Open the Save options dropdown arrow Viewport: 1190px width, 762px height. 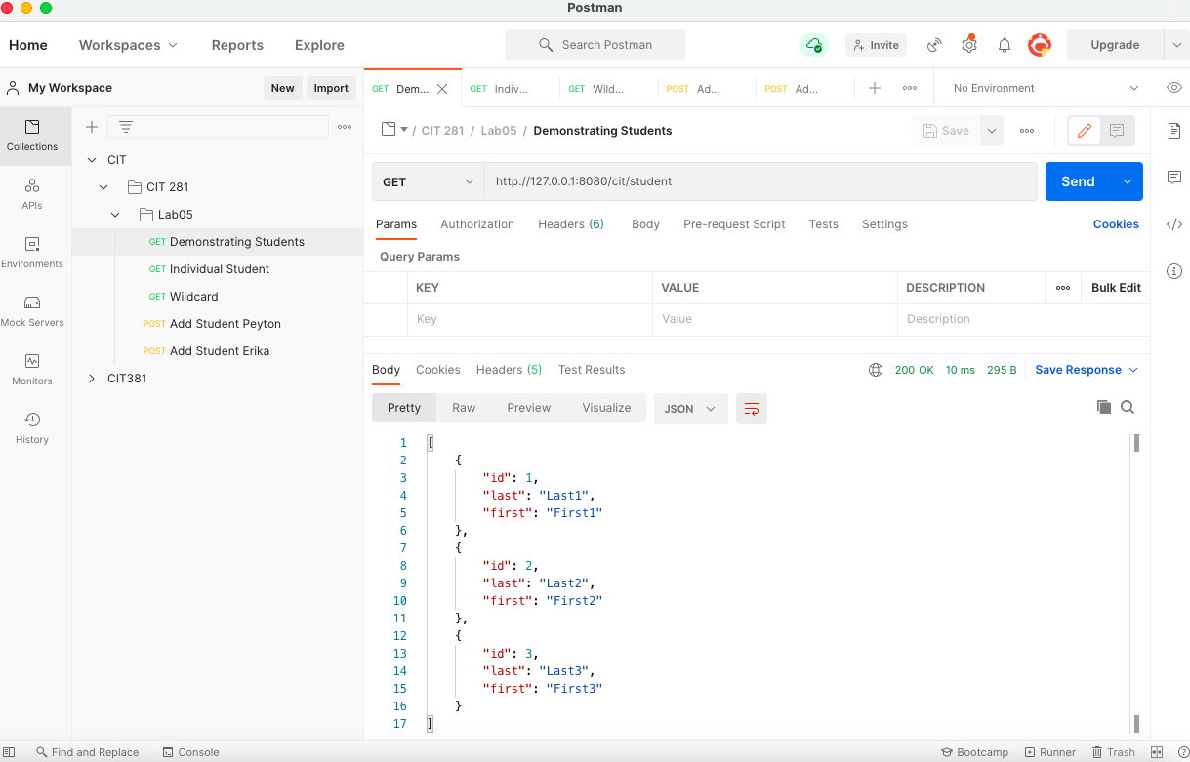tap(992, 131)
